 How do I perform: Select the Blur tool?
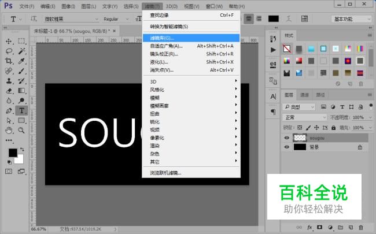(9, 101)
